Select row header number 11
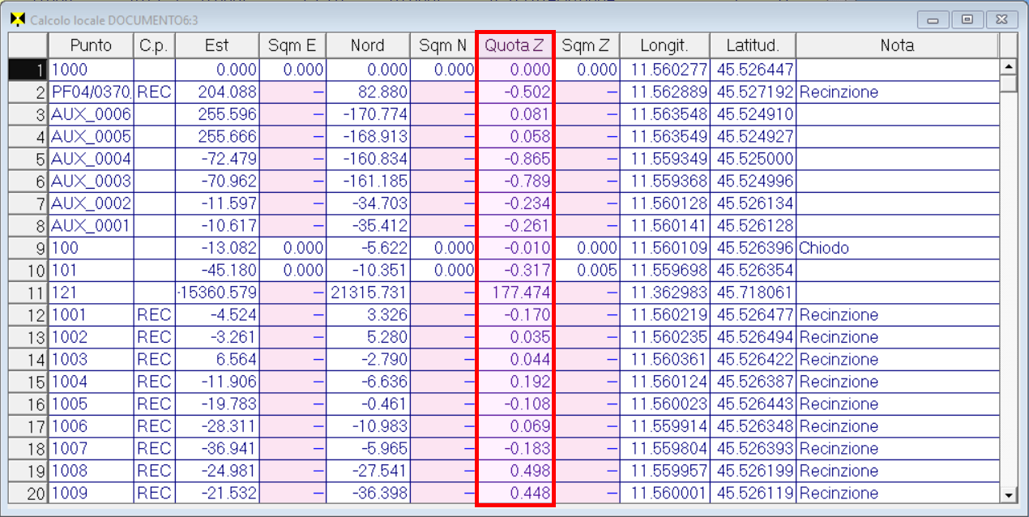This screenshot has height=517, width=1029. pos(28,293)
